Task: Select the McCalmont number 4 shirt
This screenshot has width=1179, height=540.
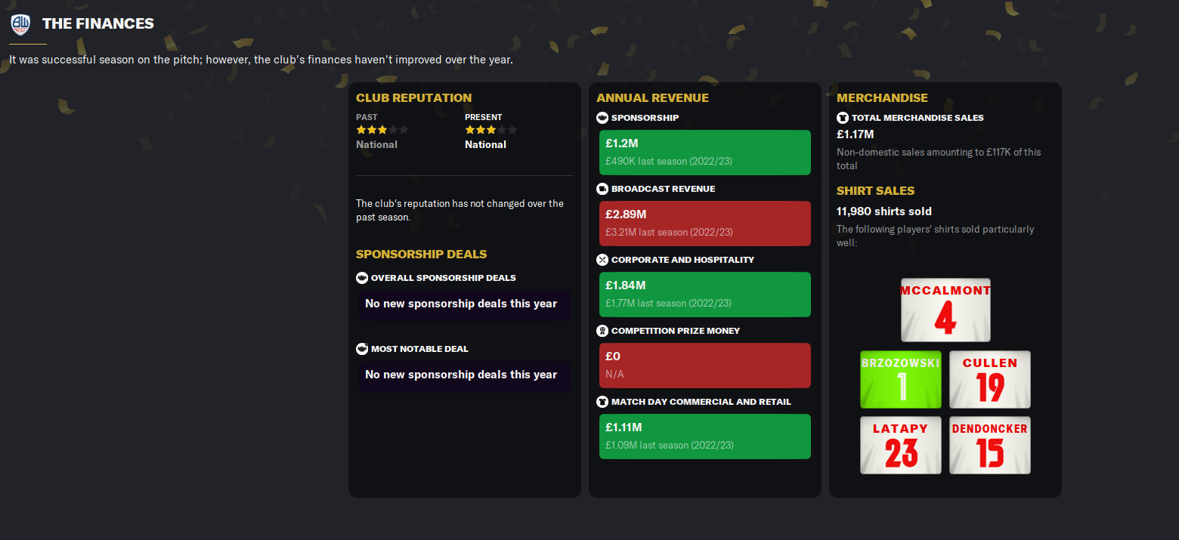Action: (x=945, y=310)
